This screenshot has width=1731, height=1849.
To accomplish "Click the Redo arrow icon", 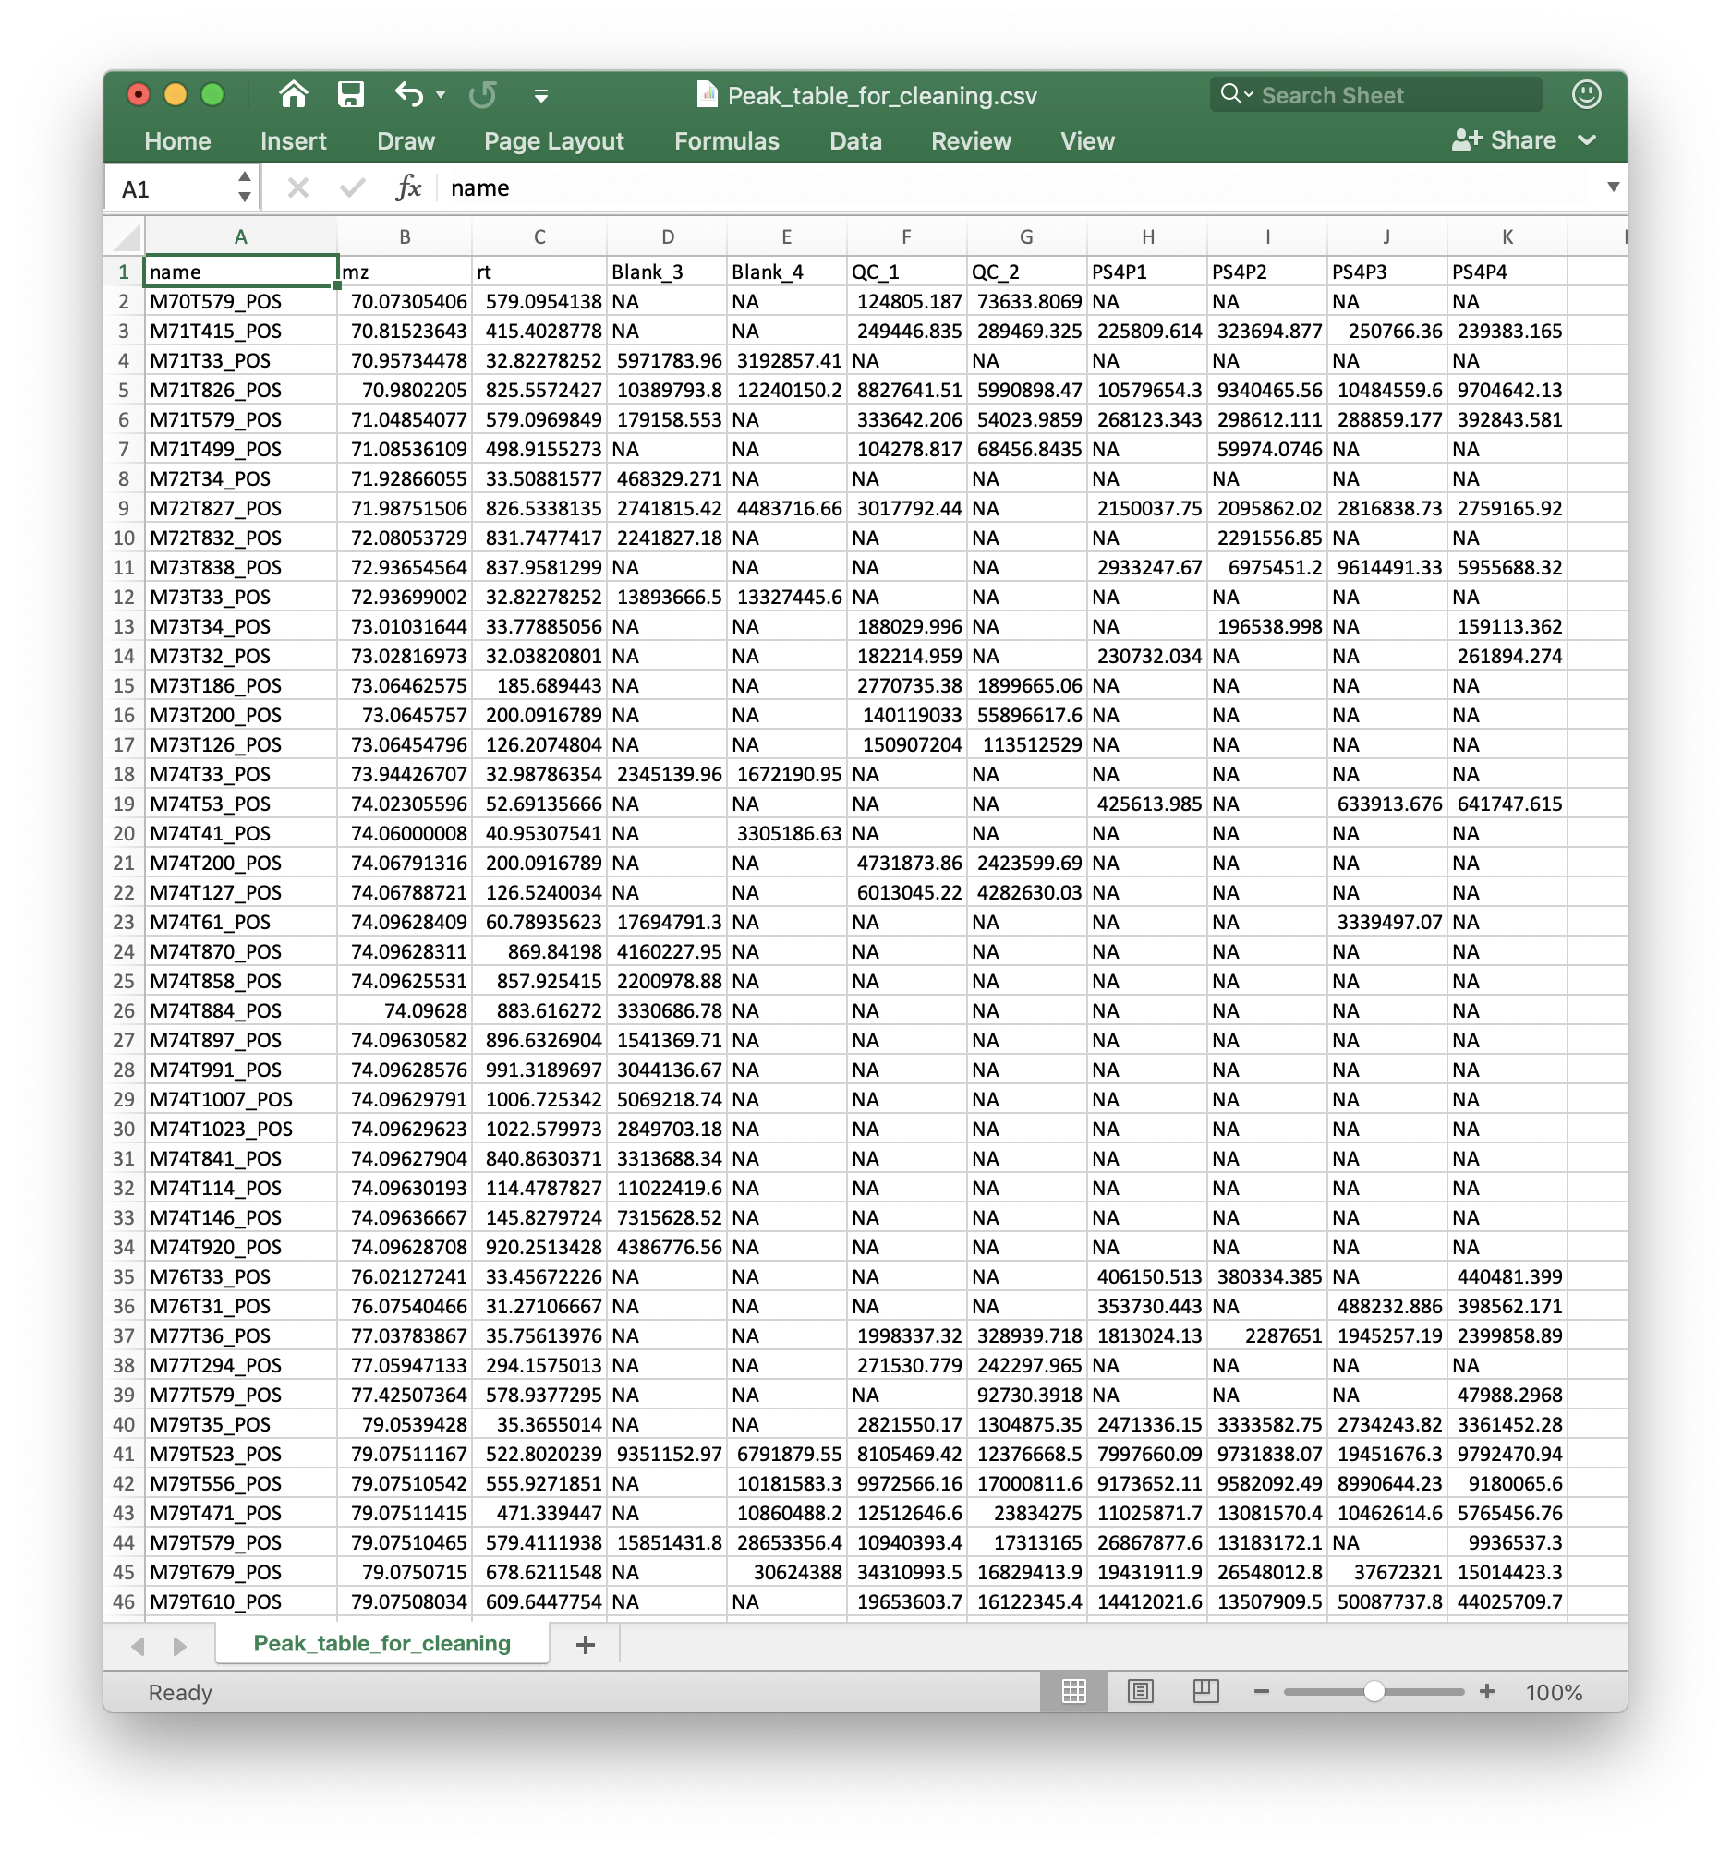I will pyautogui.click(x=483, y=94).
